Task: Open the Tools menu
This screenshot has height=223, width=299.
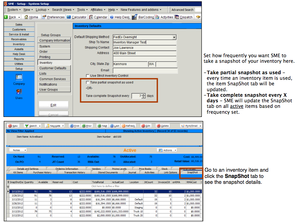Action: [82, 10]
